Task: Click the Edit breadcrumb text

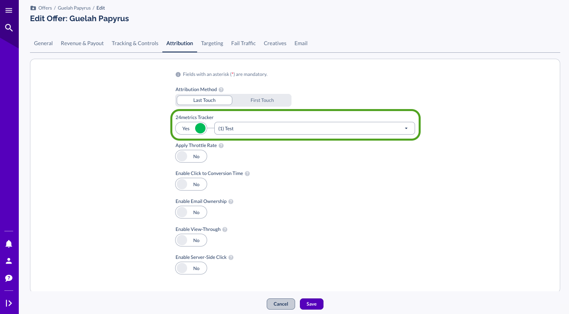Action: pyautogui.click(x=101, y=8)
